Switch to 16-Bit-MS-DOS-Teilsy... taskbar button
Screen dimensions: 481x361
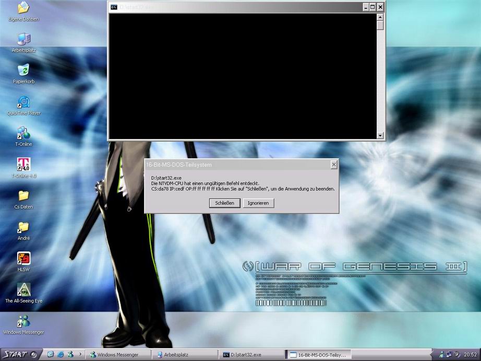[318, 355]
